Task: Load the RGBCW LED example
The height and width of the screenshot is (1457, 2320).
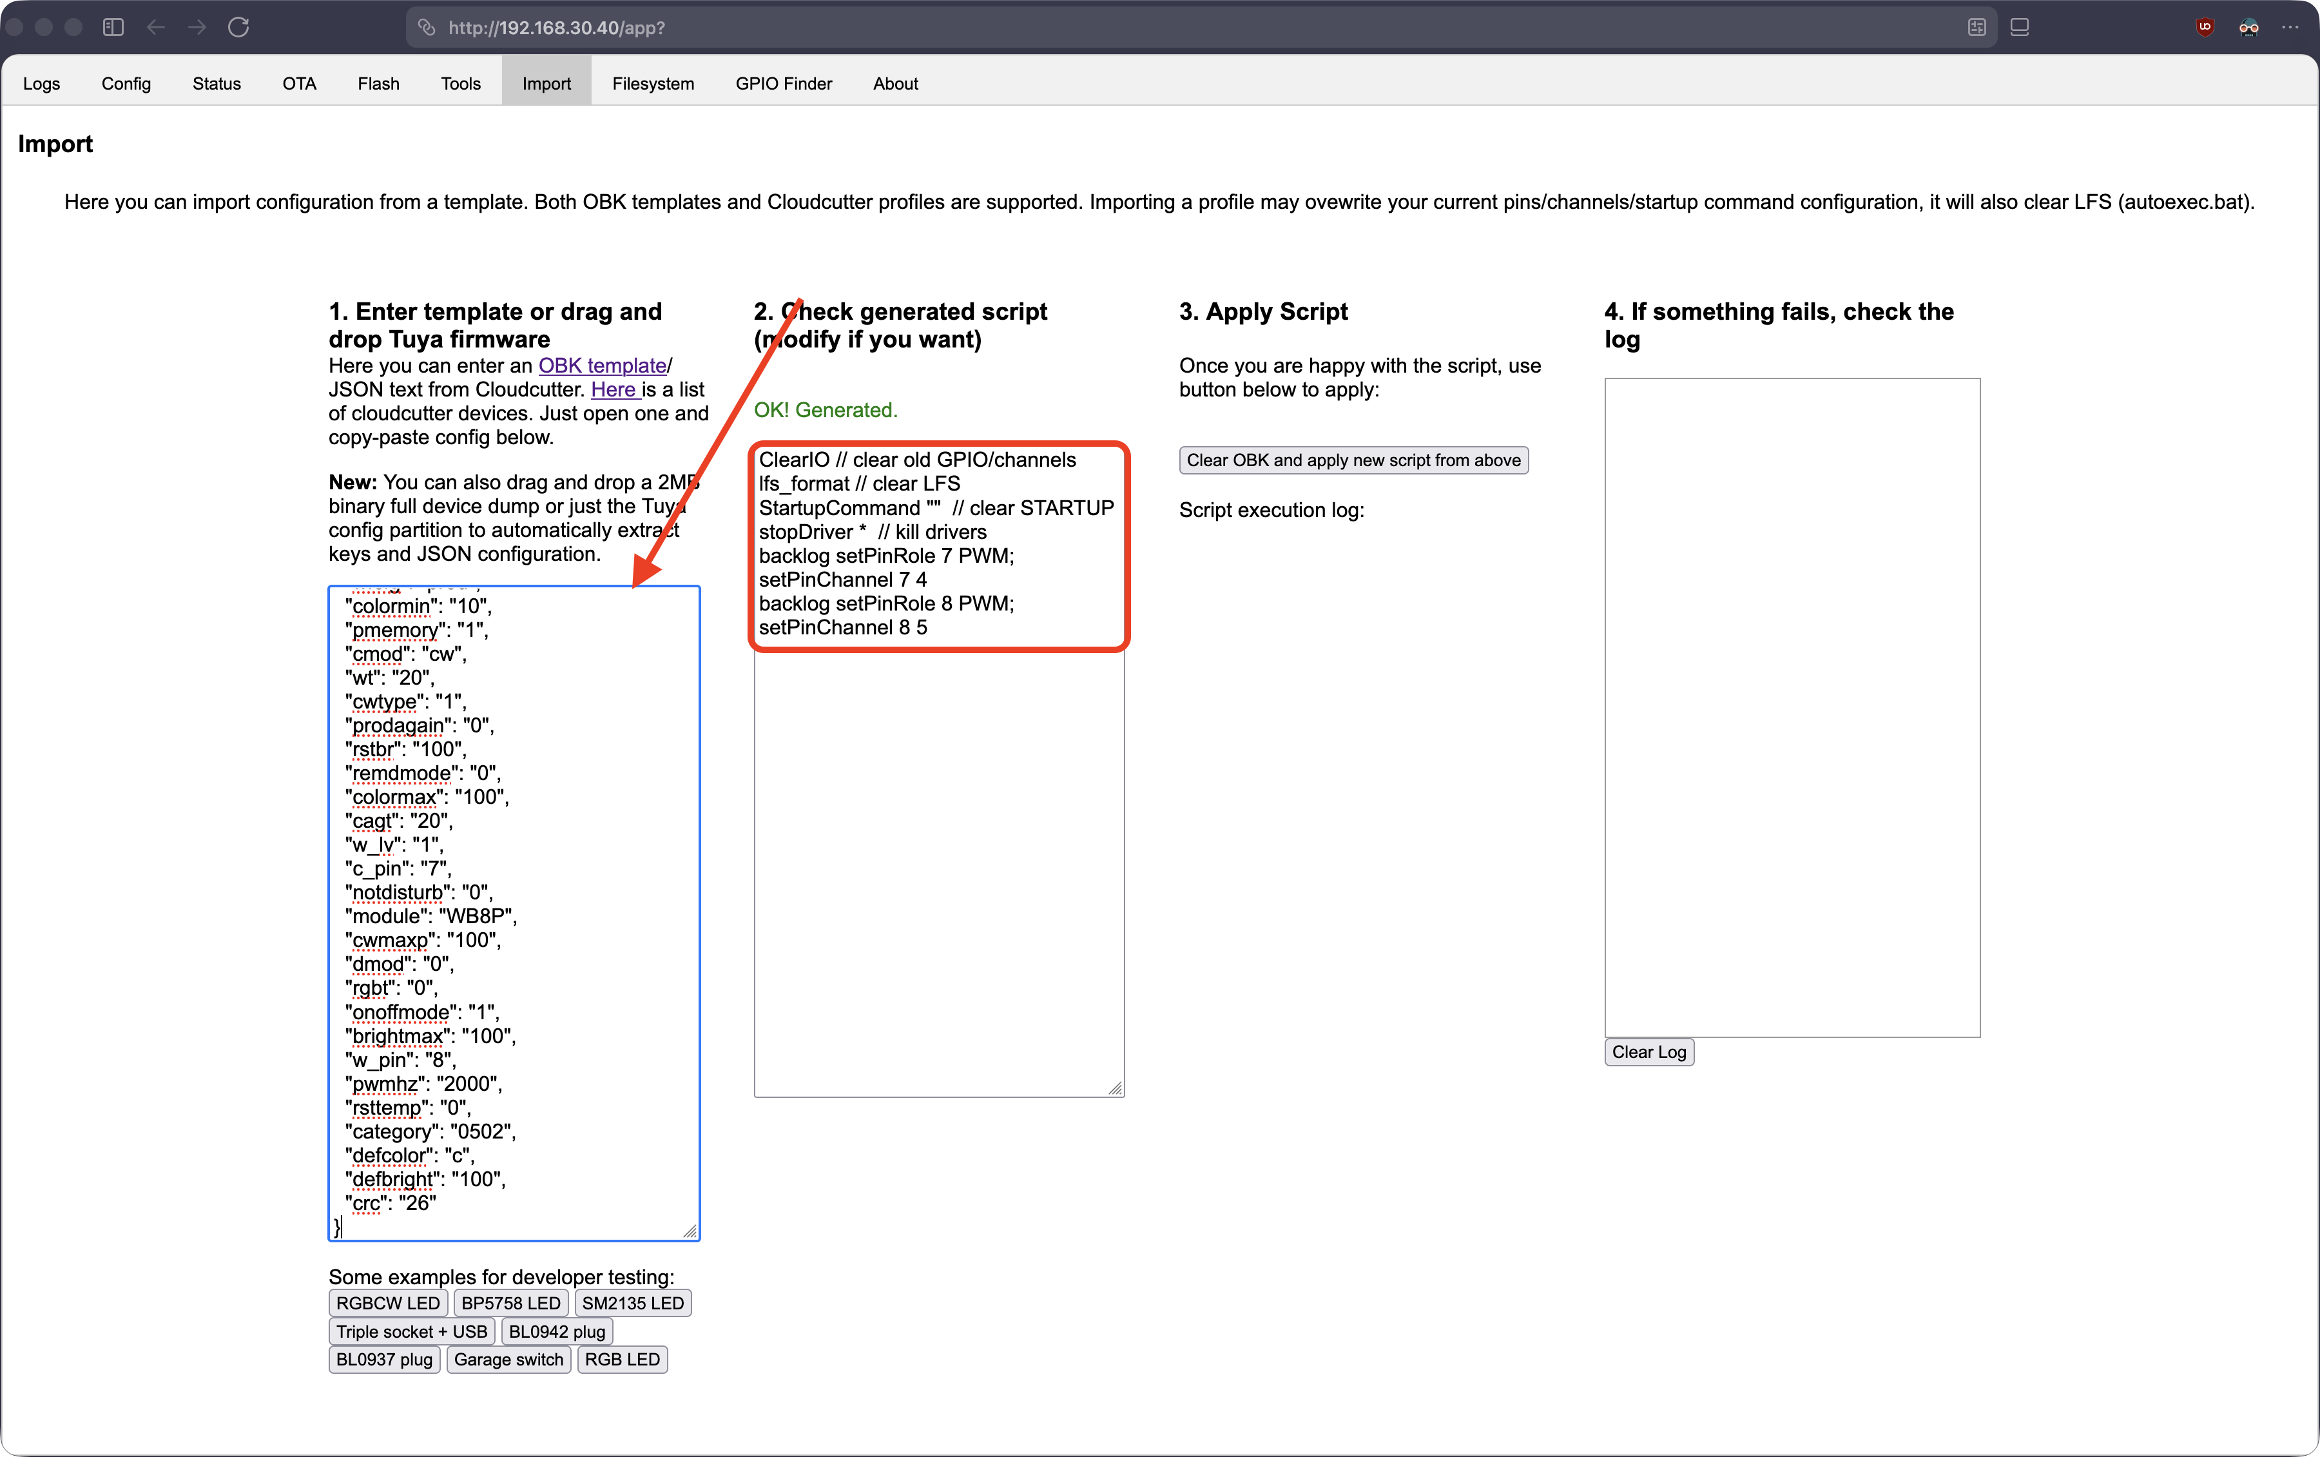Action: [x=387, y=1303]
